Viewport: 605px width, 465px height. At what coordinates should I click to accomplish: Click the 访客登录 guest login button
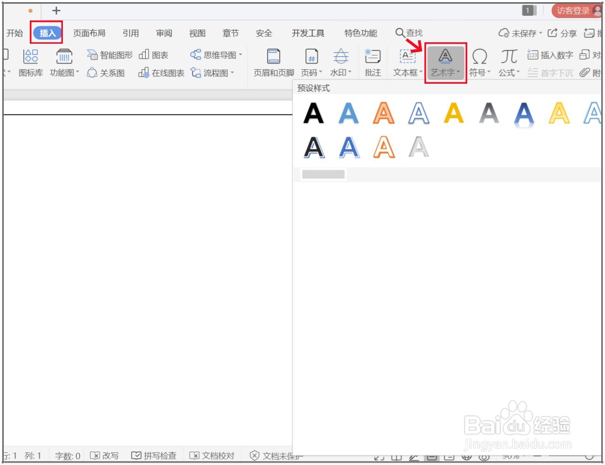[576, 10]
